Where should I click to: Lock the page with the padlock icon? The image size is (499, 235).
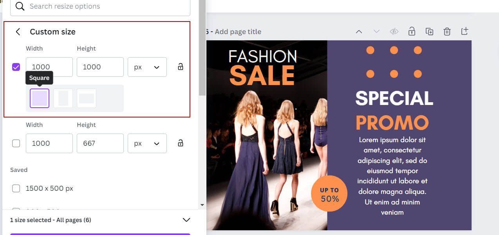click(x=412, y=32)
